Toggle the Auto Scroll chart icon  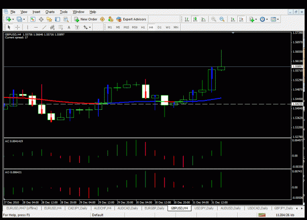click(x=233, y=19)
